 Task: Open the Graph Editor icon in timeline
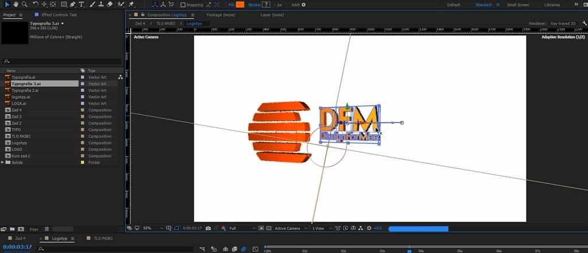(256, 249)
